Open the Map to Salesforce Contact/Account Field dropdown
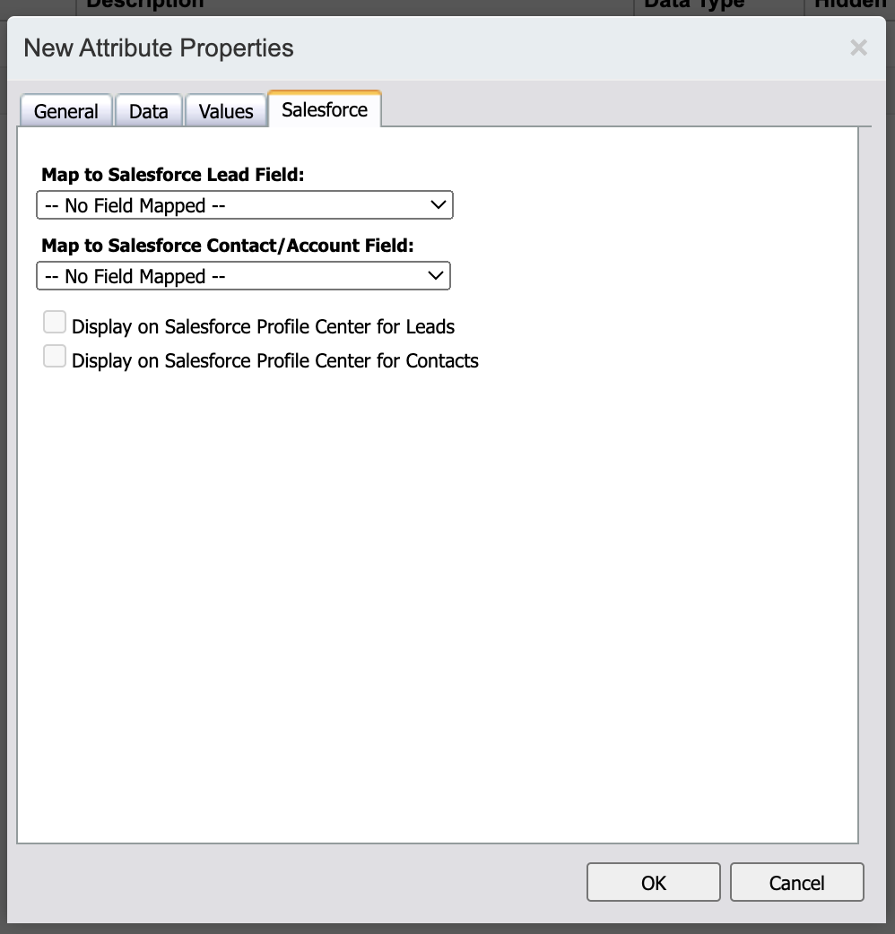 click(x=243, y=275)
